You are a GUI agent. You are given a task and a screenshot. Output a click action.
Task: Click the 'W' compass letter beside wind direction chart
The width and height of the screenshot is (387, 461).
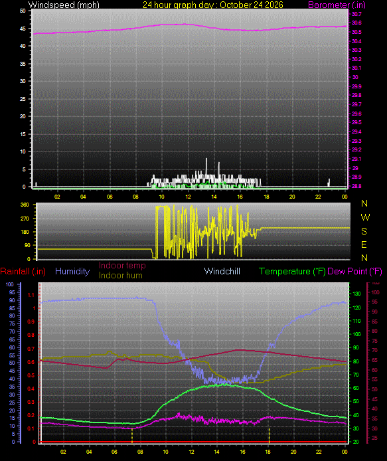(x=364, y=217)
